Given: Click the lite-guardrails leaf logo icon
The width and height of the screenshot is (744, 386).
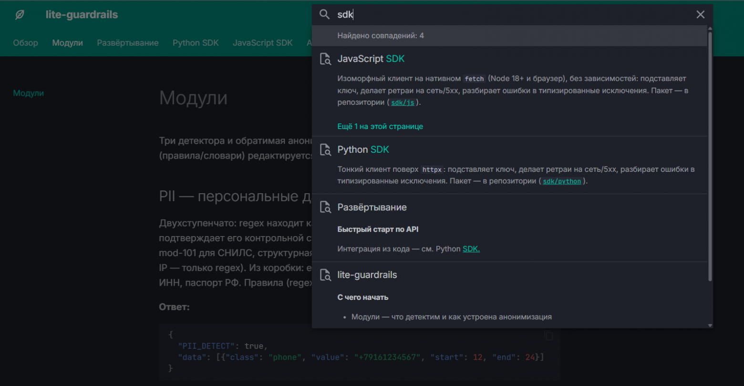Looking at the screenshot, I should click(x=20, y=15).
